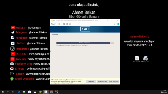Choose Remind Me Later for VMware Tools
Image resolution: width=168 pixels, height=94 pixels.
tap(102, 81)
